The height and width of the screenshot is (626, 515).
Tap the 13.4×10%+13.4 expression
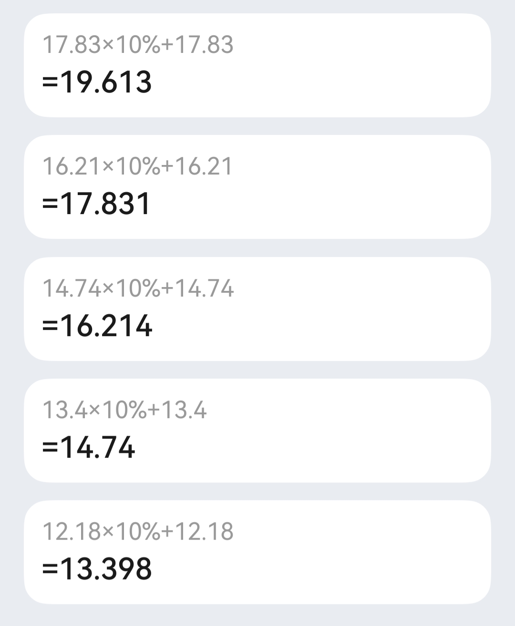[125, 410]
